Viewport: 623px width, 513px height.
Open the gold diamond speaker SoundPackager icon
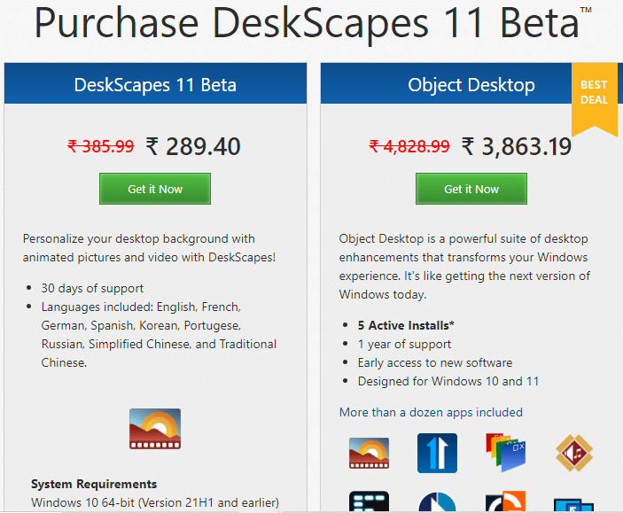[574, 453]
